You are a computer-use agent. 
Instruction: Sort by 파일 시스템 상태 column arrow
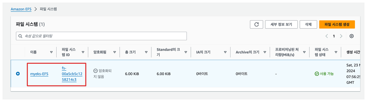(336, 52)
